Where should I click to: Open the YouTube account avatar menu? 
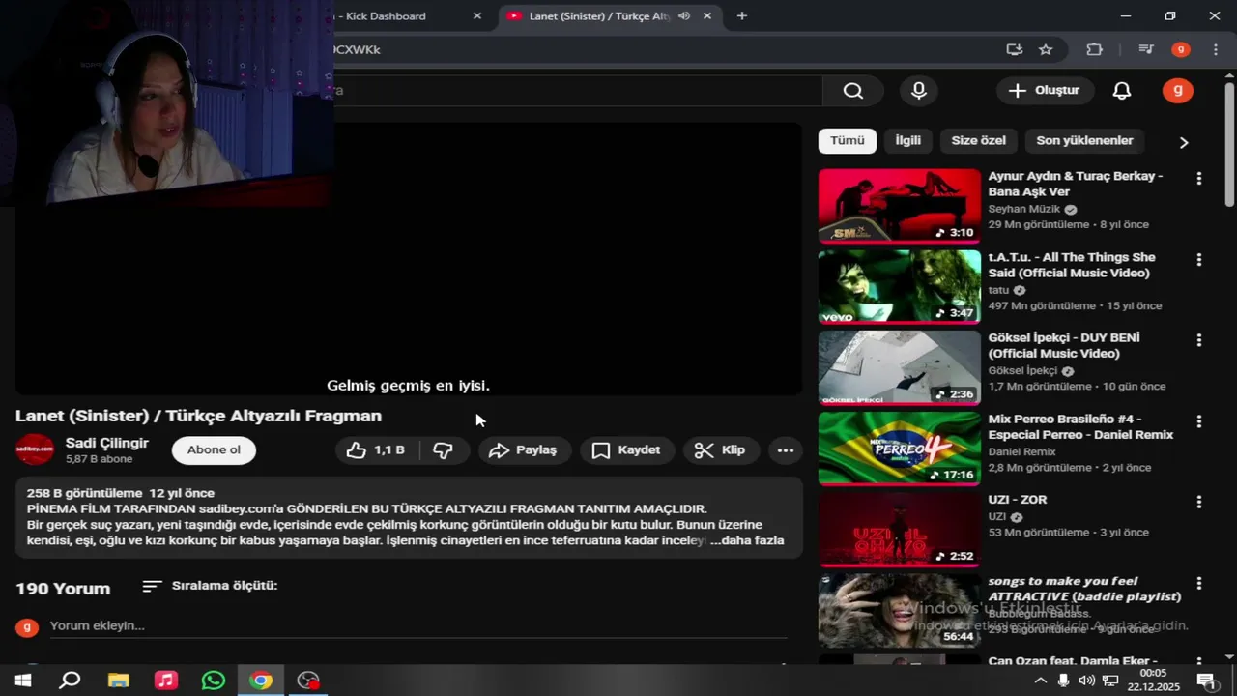click(1177, 91)
